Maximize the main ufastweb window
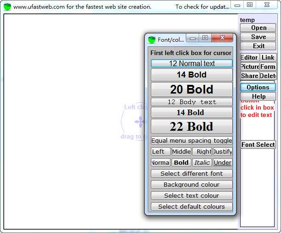281x233 pixels. click(x=250, y=5)
